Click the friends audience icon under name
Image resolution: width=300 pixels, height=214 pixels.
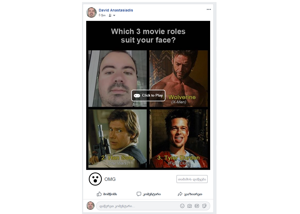(110, 15)
